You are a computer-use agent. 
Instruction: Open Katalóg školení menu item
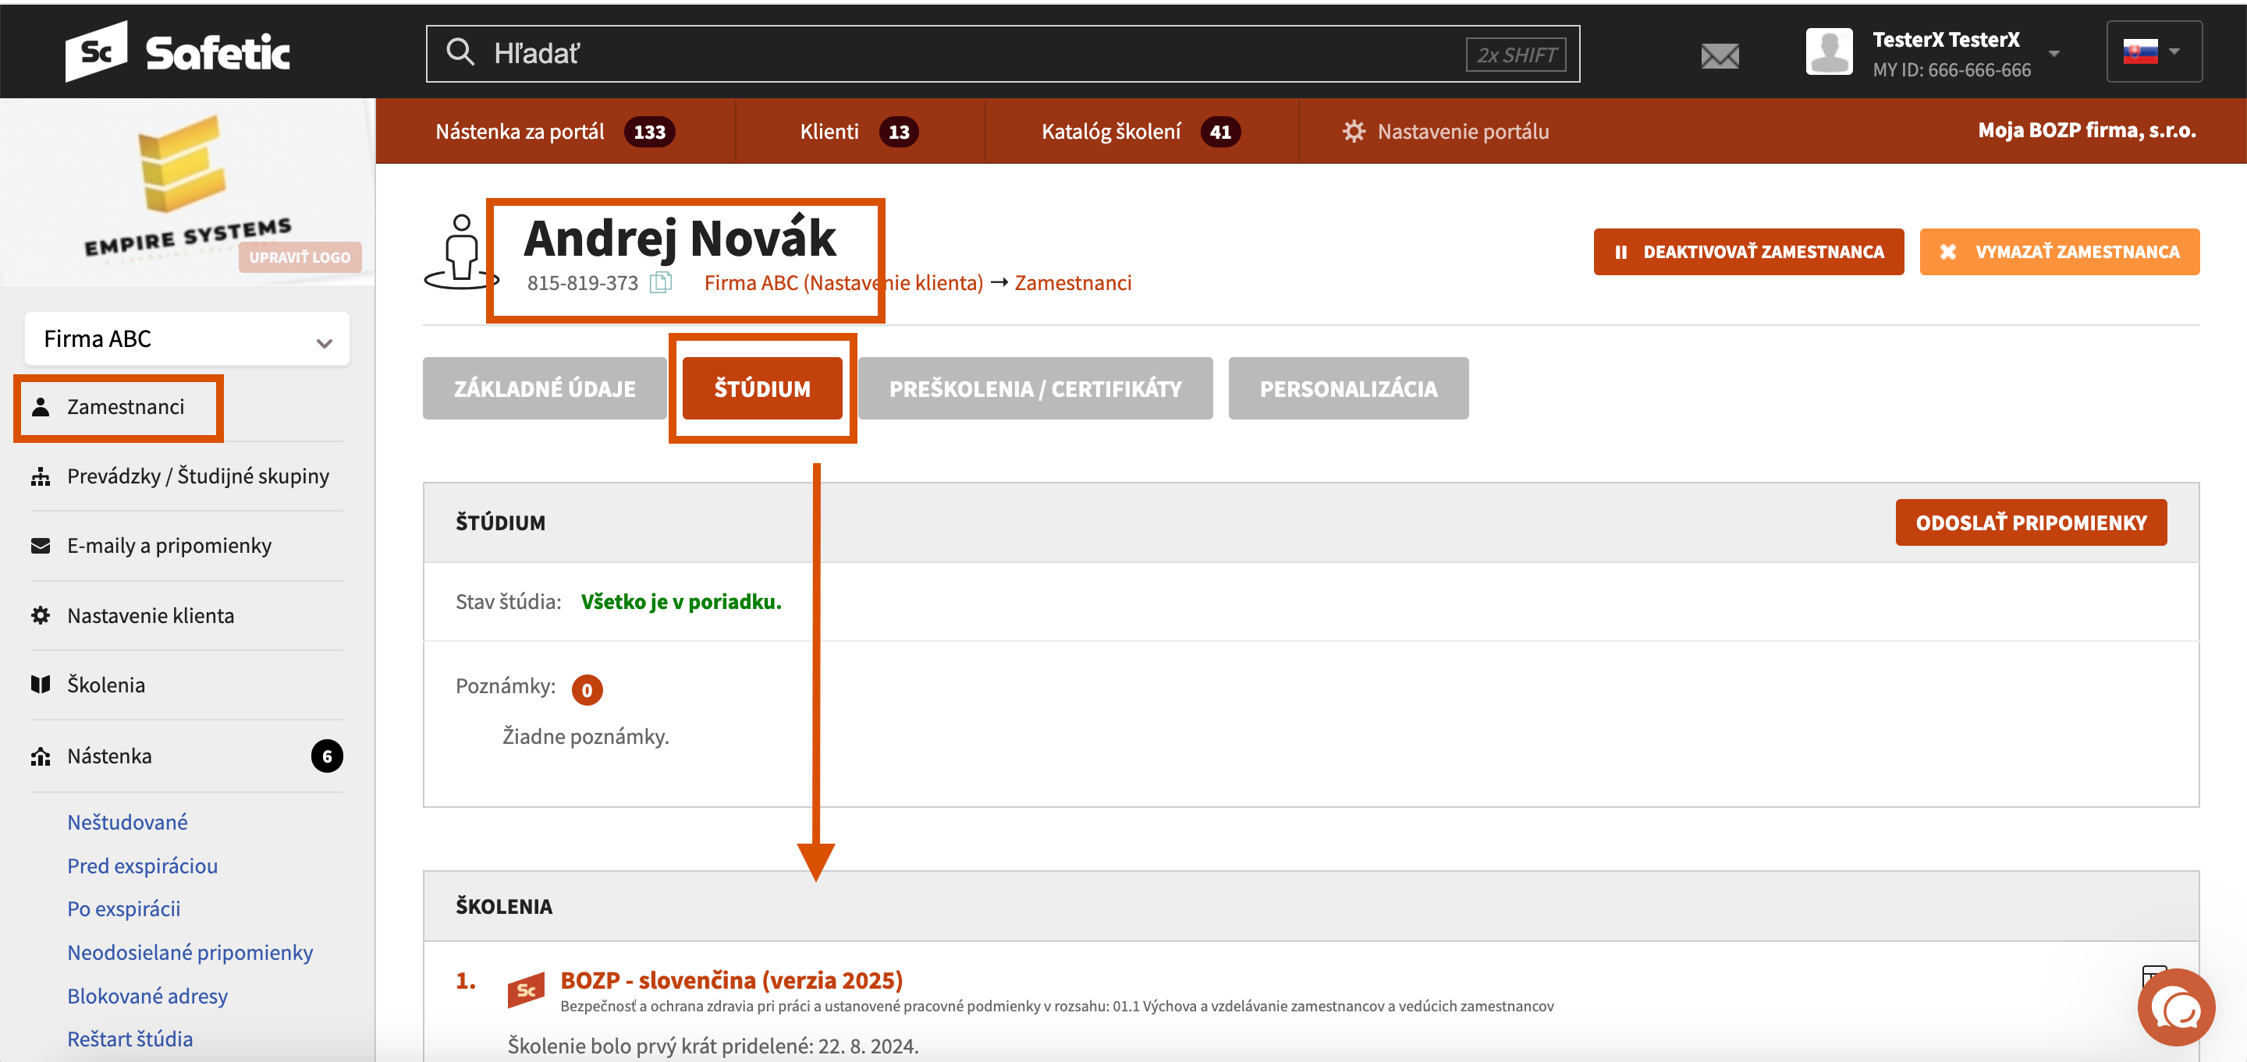click(1141, 132)
